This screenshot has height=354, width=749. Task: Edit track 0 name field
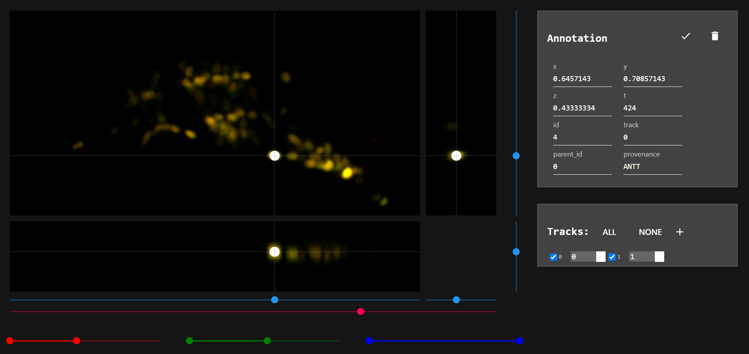[583, 256]
